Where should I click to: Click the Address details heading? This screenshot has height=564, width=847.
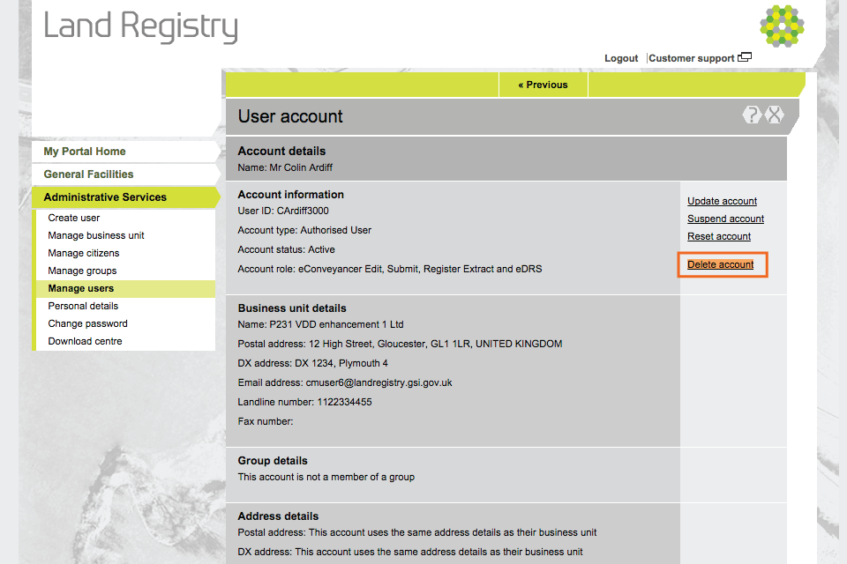[x=278, y=516]
